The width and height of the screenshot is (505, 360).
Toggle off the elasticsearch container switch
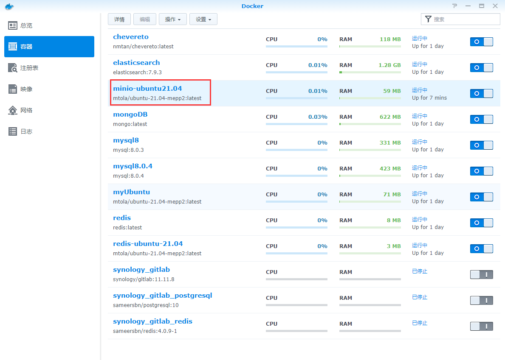tap(482, 67)
